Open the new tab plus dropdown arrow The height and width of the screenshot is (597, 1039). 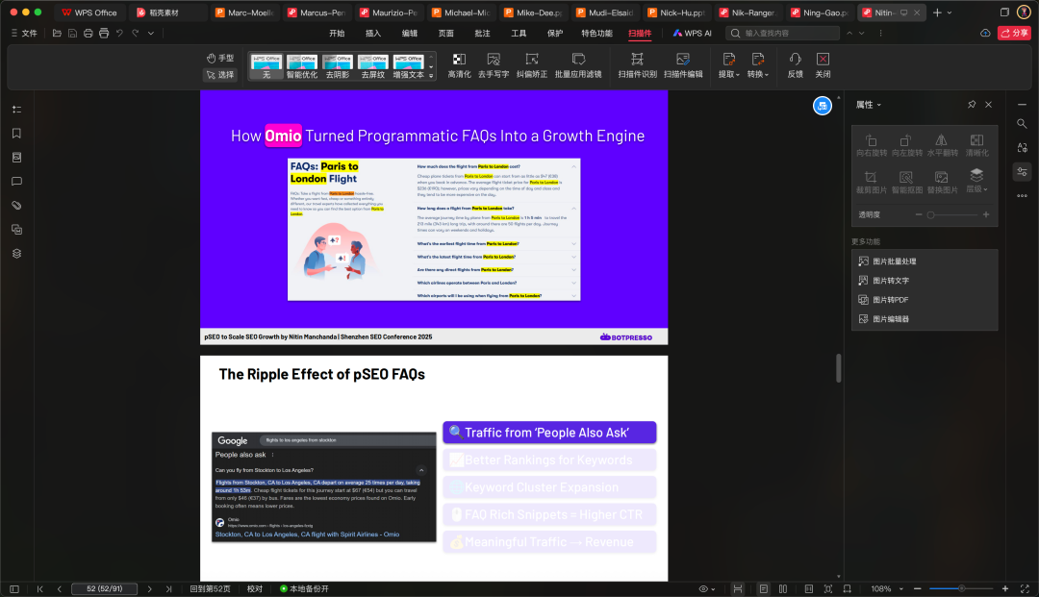pos(950,12)
